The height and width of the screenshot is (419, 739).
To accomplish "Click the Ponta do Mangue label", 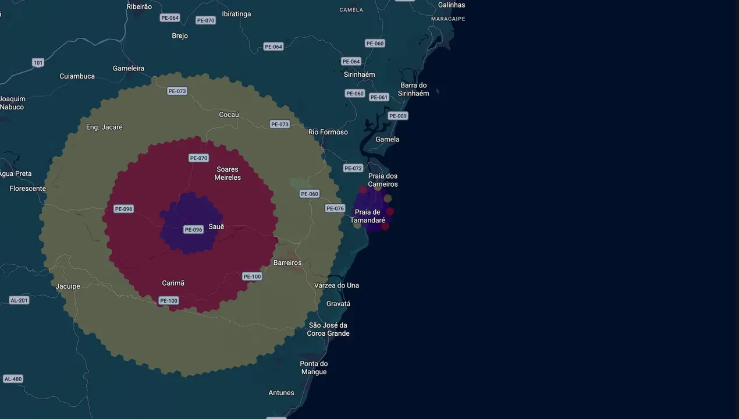I will [x=314, y=368].
